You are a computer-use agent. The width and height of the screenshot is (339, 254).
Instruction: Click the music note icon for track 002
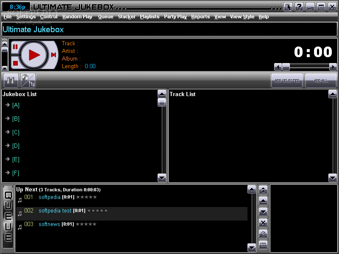[19, 214]
